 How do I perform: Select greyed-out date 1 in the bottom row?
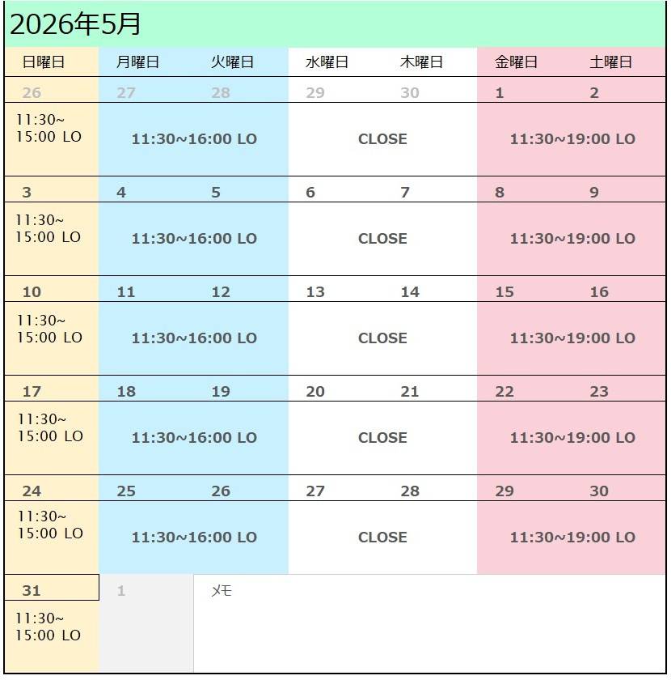coord(121,591)
